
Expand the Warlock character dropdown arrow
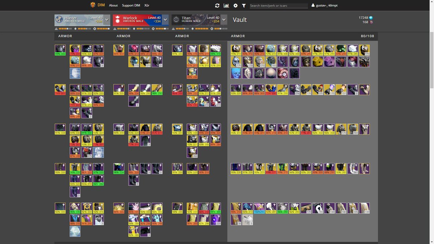[x=165, y=20]
